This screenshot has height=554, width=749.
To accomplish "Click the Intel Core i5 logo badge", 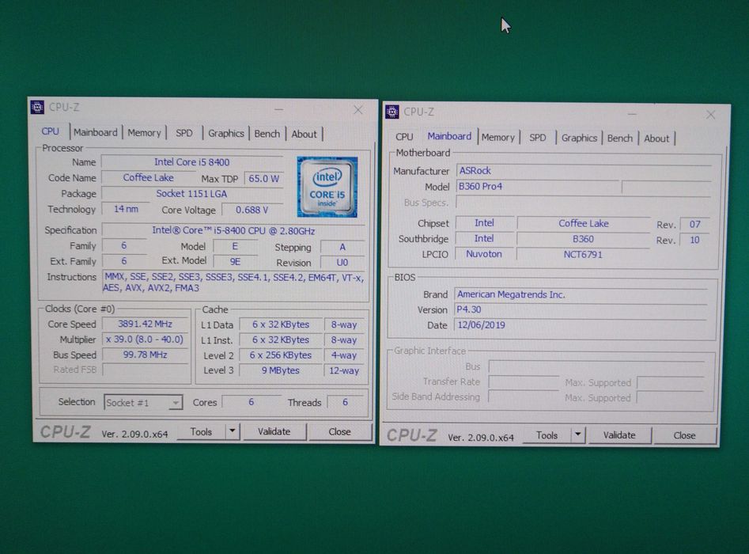I will pyautogui.click(x=327, y=187).
